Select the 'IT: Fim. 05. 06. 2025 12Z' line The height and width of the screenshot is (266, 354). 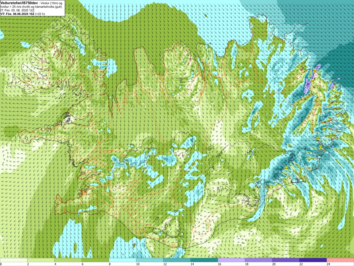17,10
